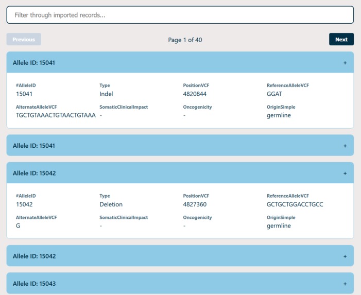
Task: Click the Type value Deletion
Action: coord(111,204)
